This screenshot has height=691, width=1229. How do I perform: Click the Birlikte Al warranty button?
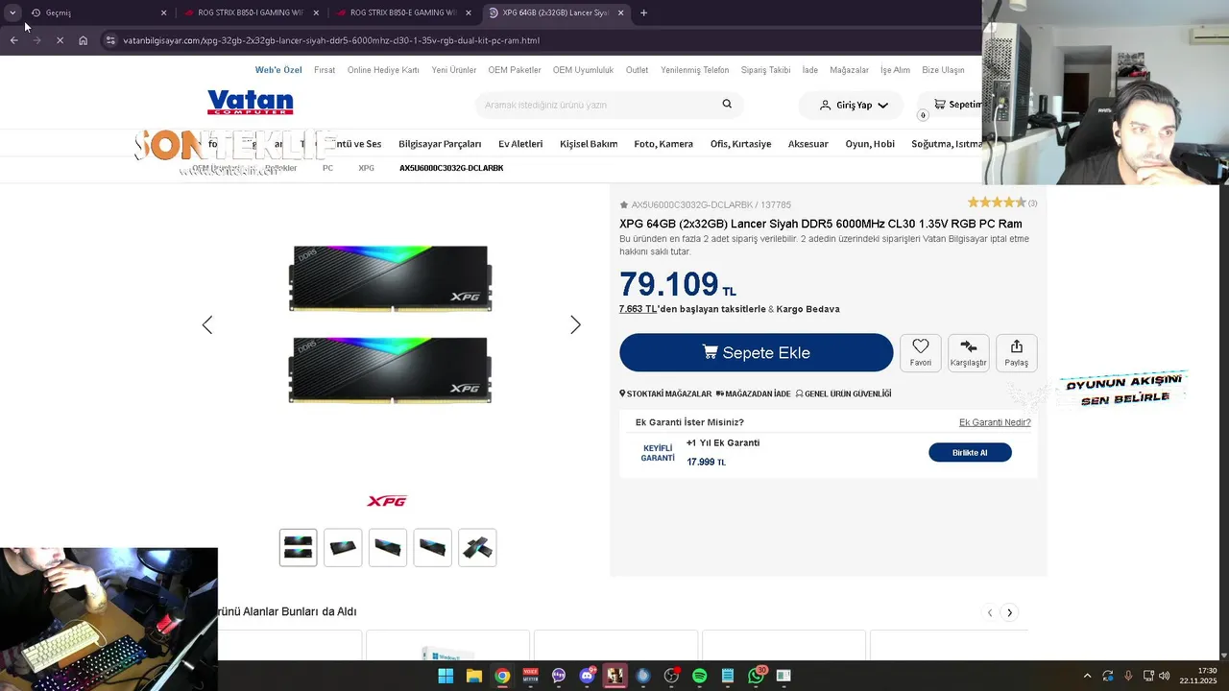click(970, 452)
